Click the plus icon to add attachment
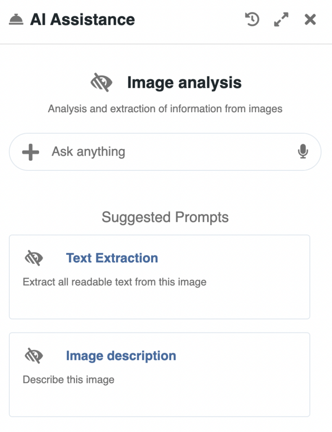 [30, 152]
